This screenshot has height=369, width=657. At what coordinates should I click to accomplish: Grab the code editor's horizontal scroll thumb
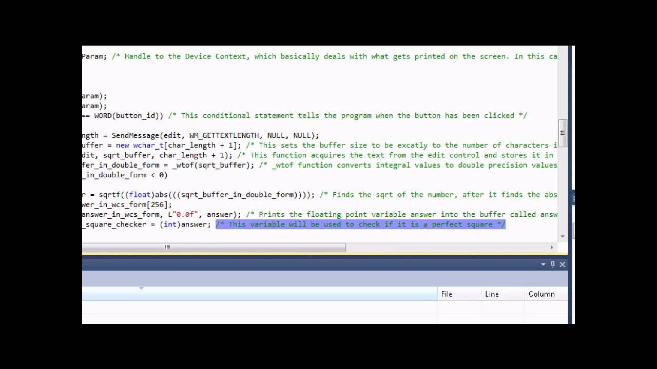point(214,247)
